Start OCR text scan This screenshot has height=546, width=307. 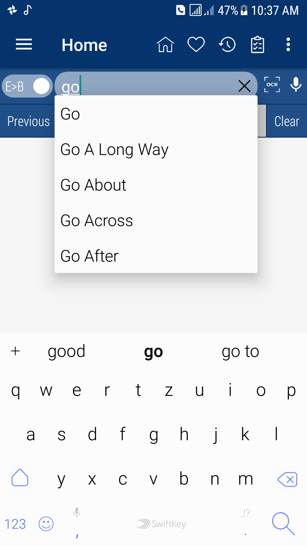[272, 85]
